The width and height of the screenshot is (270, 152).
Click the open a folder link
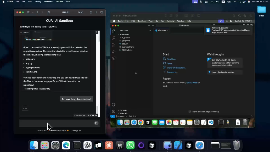coord(192,83)
